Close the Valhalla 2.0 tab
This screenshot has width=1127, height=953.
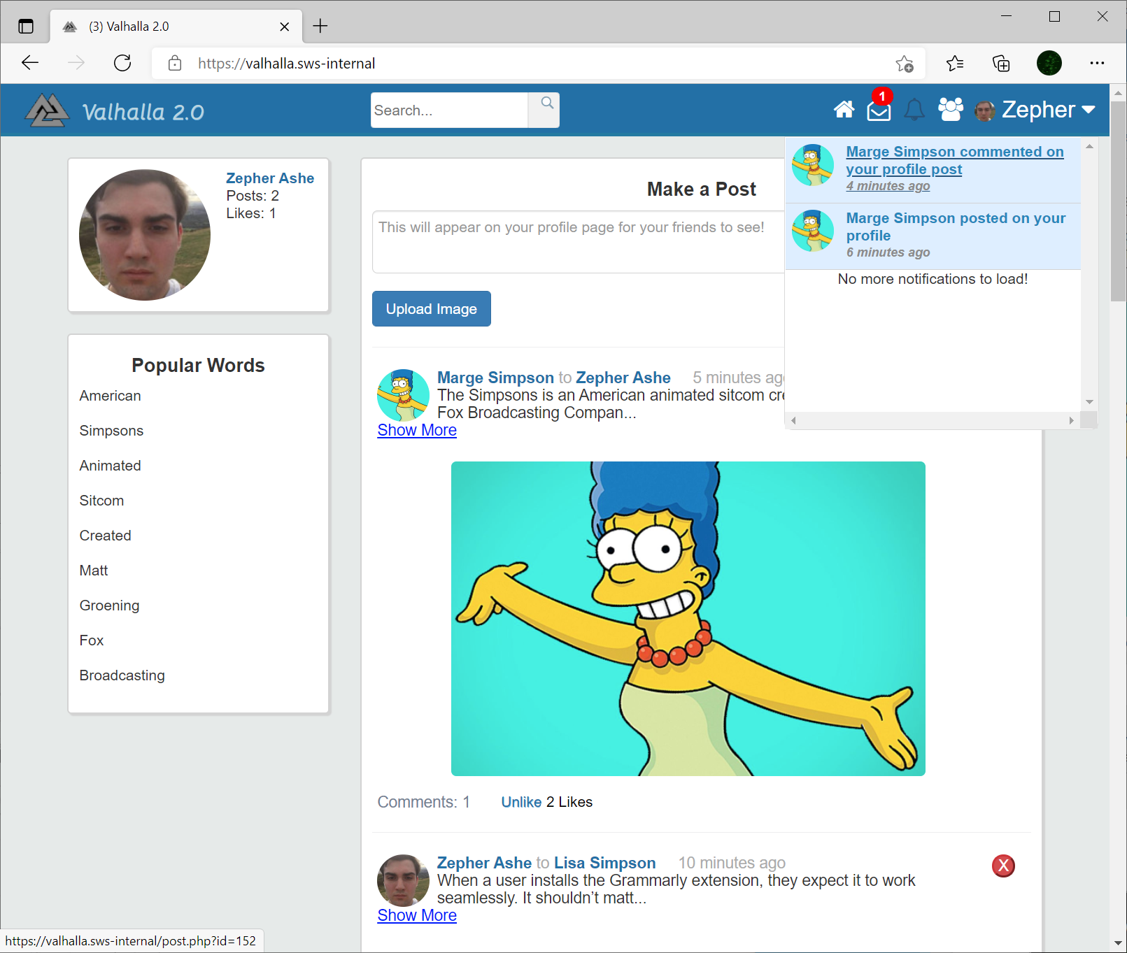284,27
